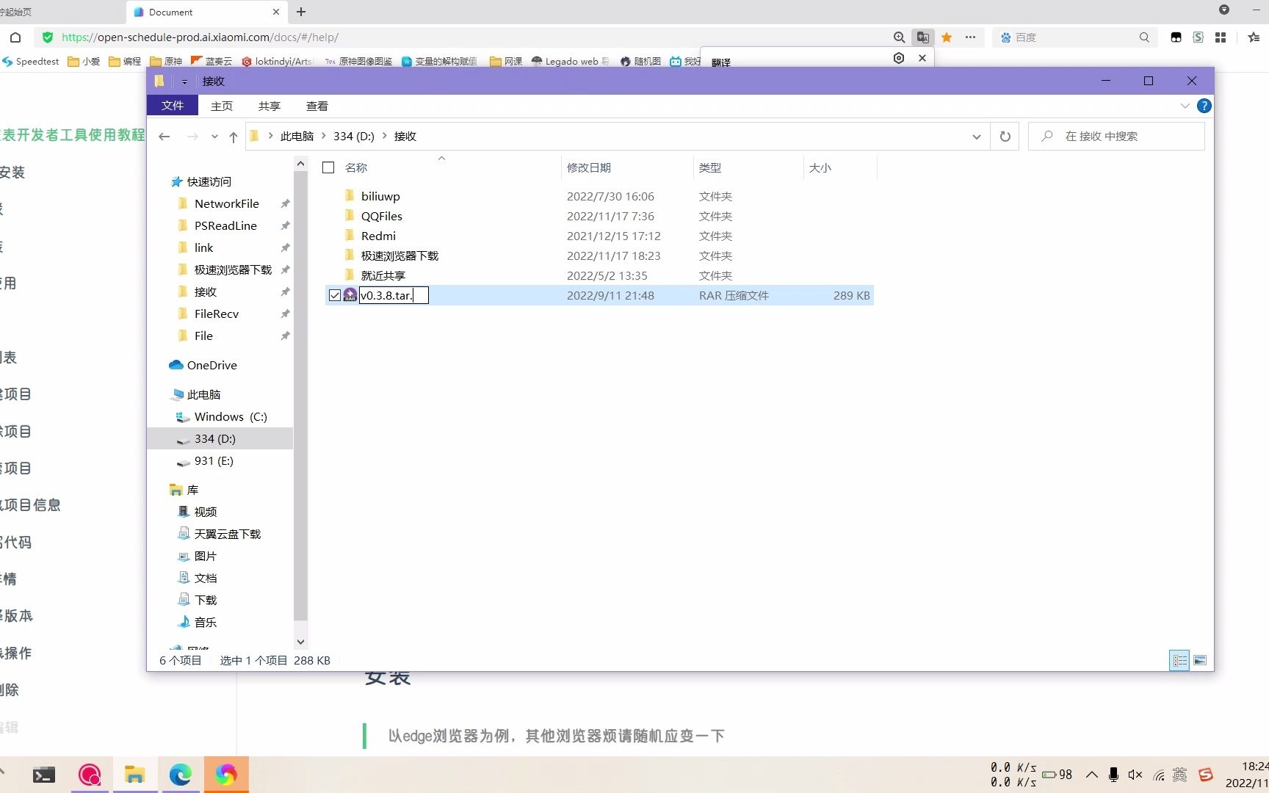This screenshot has height=793, width=1269.
Task: Expand the Explorer ribbon chevron
Action: pyautogui.click(x=1185, y=106)
